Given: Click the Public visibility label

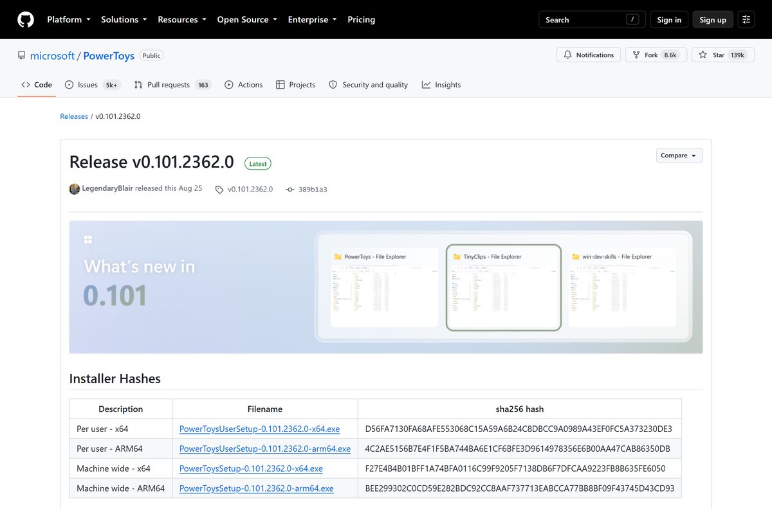Looking at the screenshot, I should [x=151, y=55].
